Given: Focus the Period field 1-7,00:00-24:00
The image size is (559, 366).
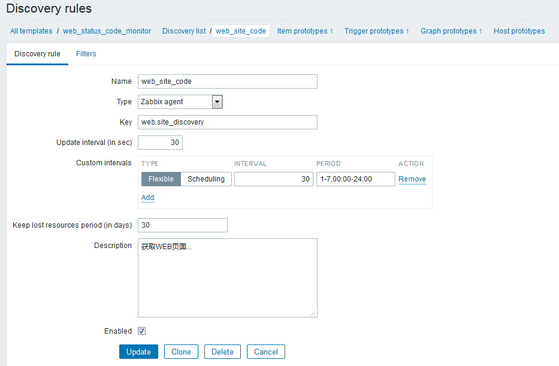Looking at the screenshot, I should pyautogui.click(x=355, y=179).
